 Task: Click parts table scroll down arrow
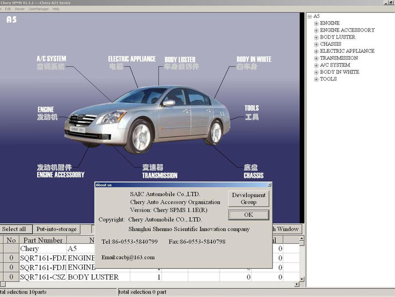[302, 279]
